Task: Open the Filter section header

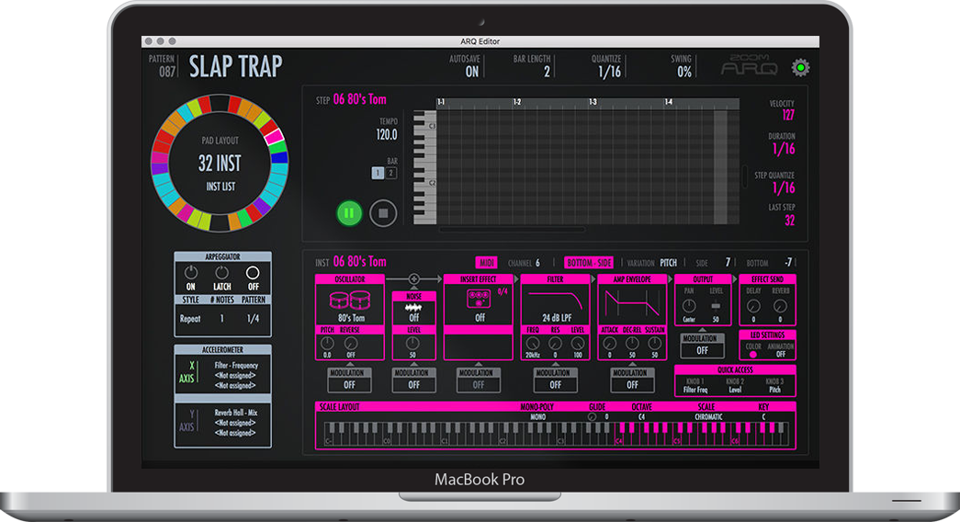Action: click(555, 278)
